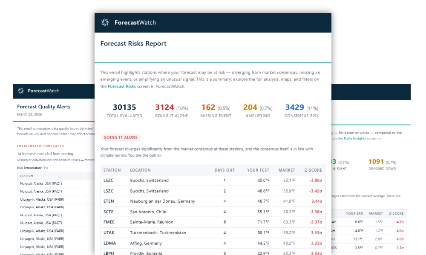
Task: Click the Z-SCORE column header in risks table
Action: 313,170
